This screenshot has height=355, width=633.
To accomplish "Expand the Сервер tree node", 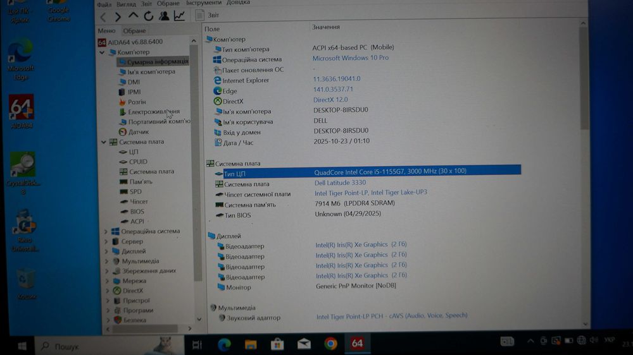I will 106,242.
